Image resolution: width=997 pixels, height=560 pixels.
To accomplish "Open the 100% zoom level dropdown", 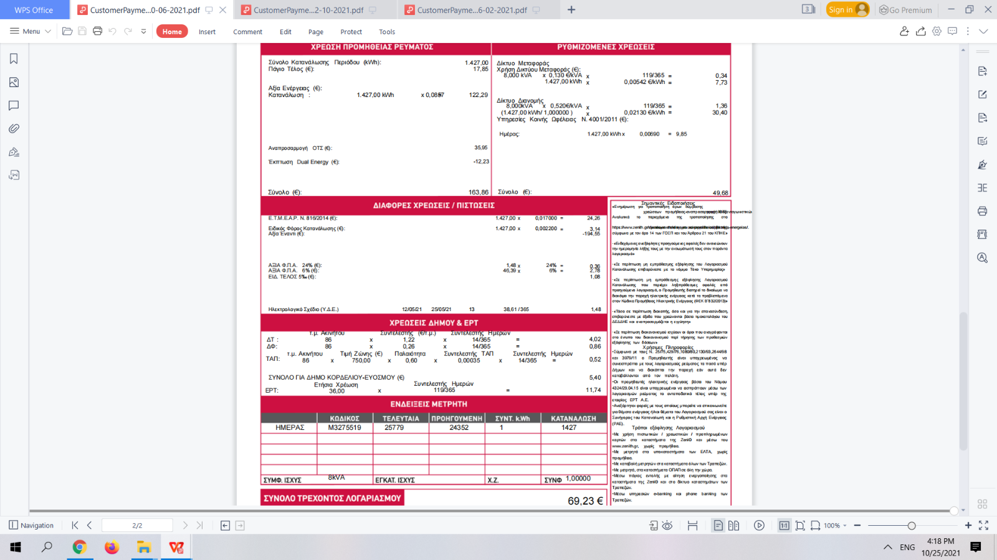I will [835, 525].
